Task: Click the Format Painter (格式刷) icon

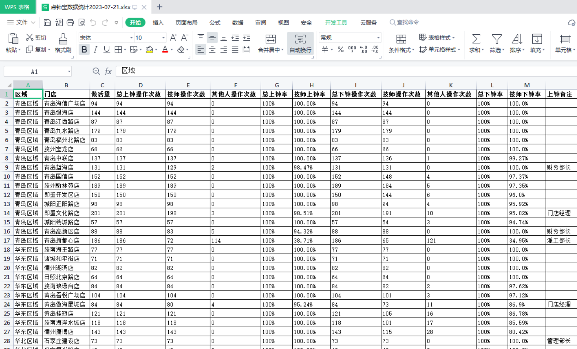Action: point(63,39)
